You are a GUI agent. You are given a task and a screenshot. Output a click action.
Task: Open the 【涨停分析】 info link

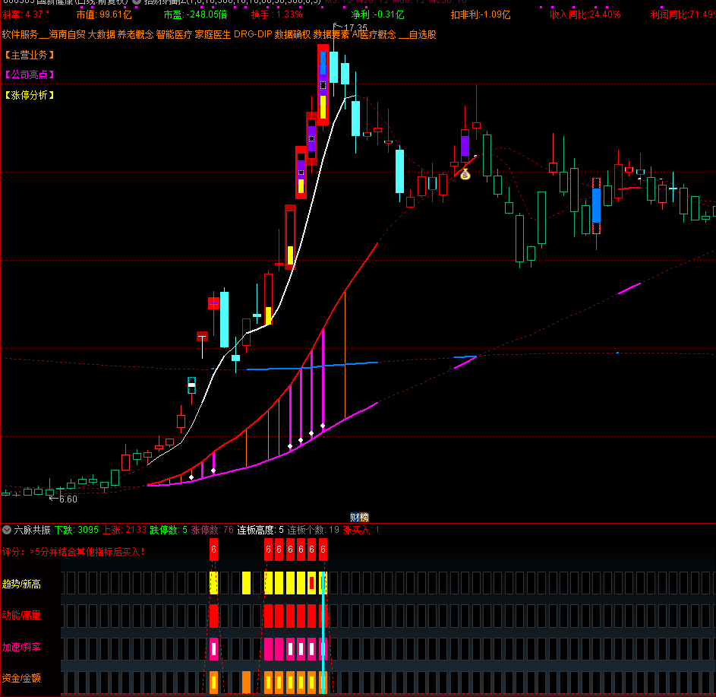click(30, 95)
